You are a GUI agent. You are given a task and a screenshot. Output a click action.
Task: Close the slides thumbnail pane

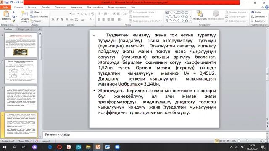pos(40,29)
